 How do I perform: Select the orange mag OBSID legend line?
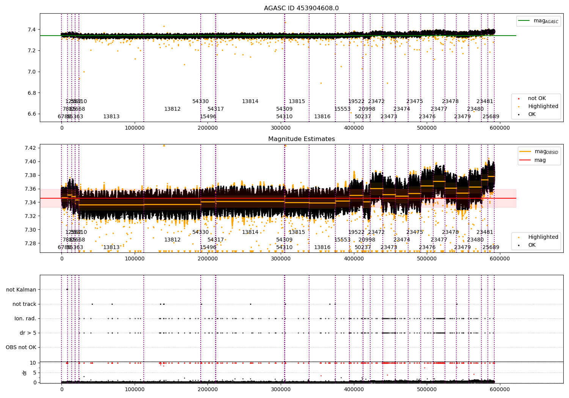[x=525, y=152]
